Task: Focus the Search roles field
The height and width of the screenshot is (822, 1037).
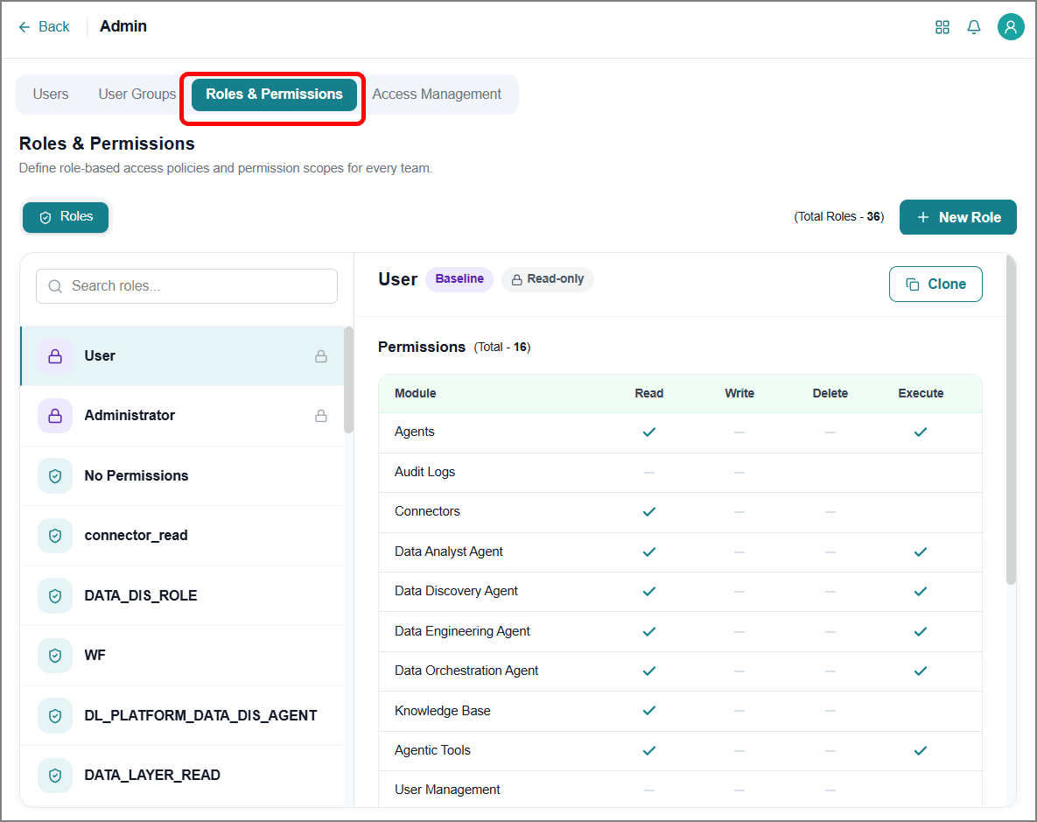Action: tap(186, 286)
